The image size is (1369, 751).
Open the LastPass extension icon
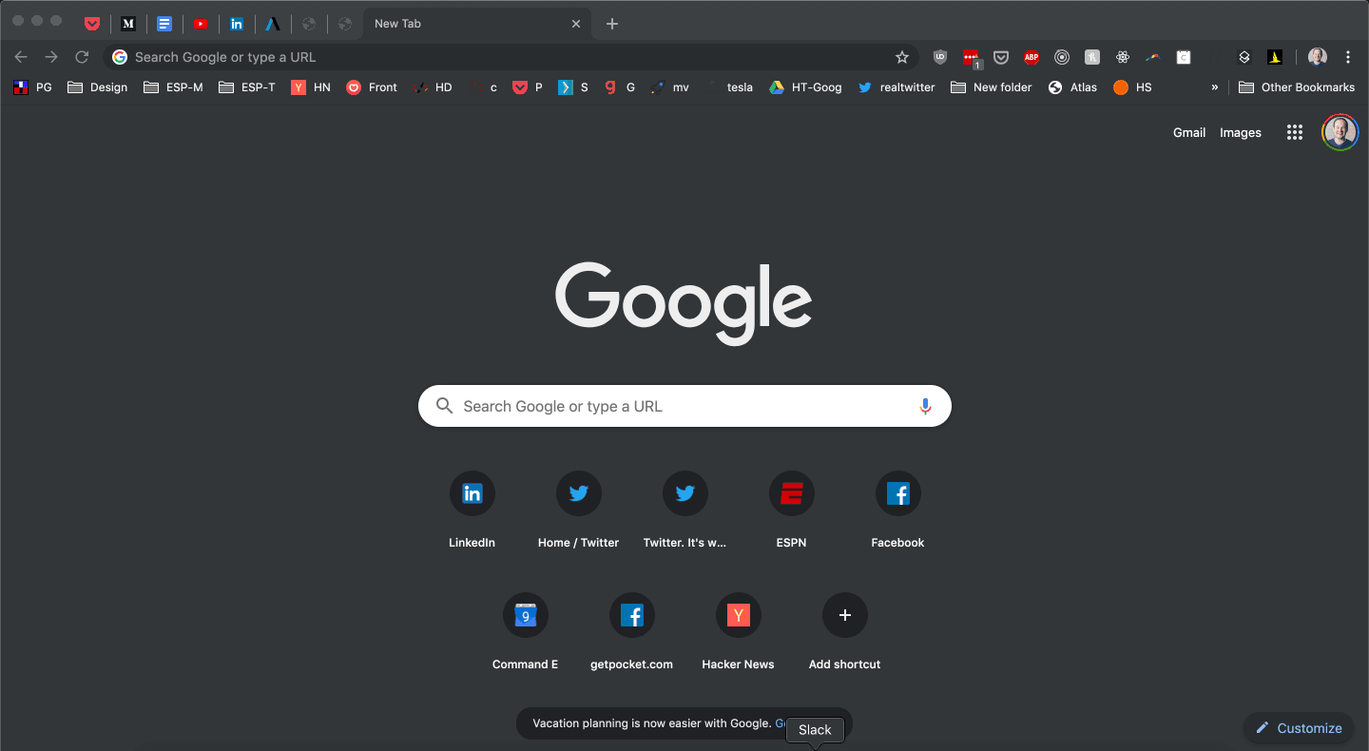click(x=971, y=57)
